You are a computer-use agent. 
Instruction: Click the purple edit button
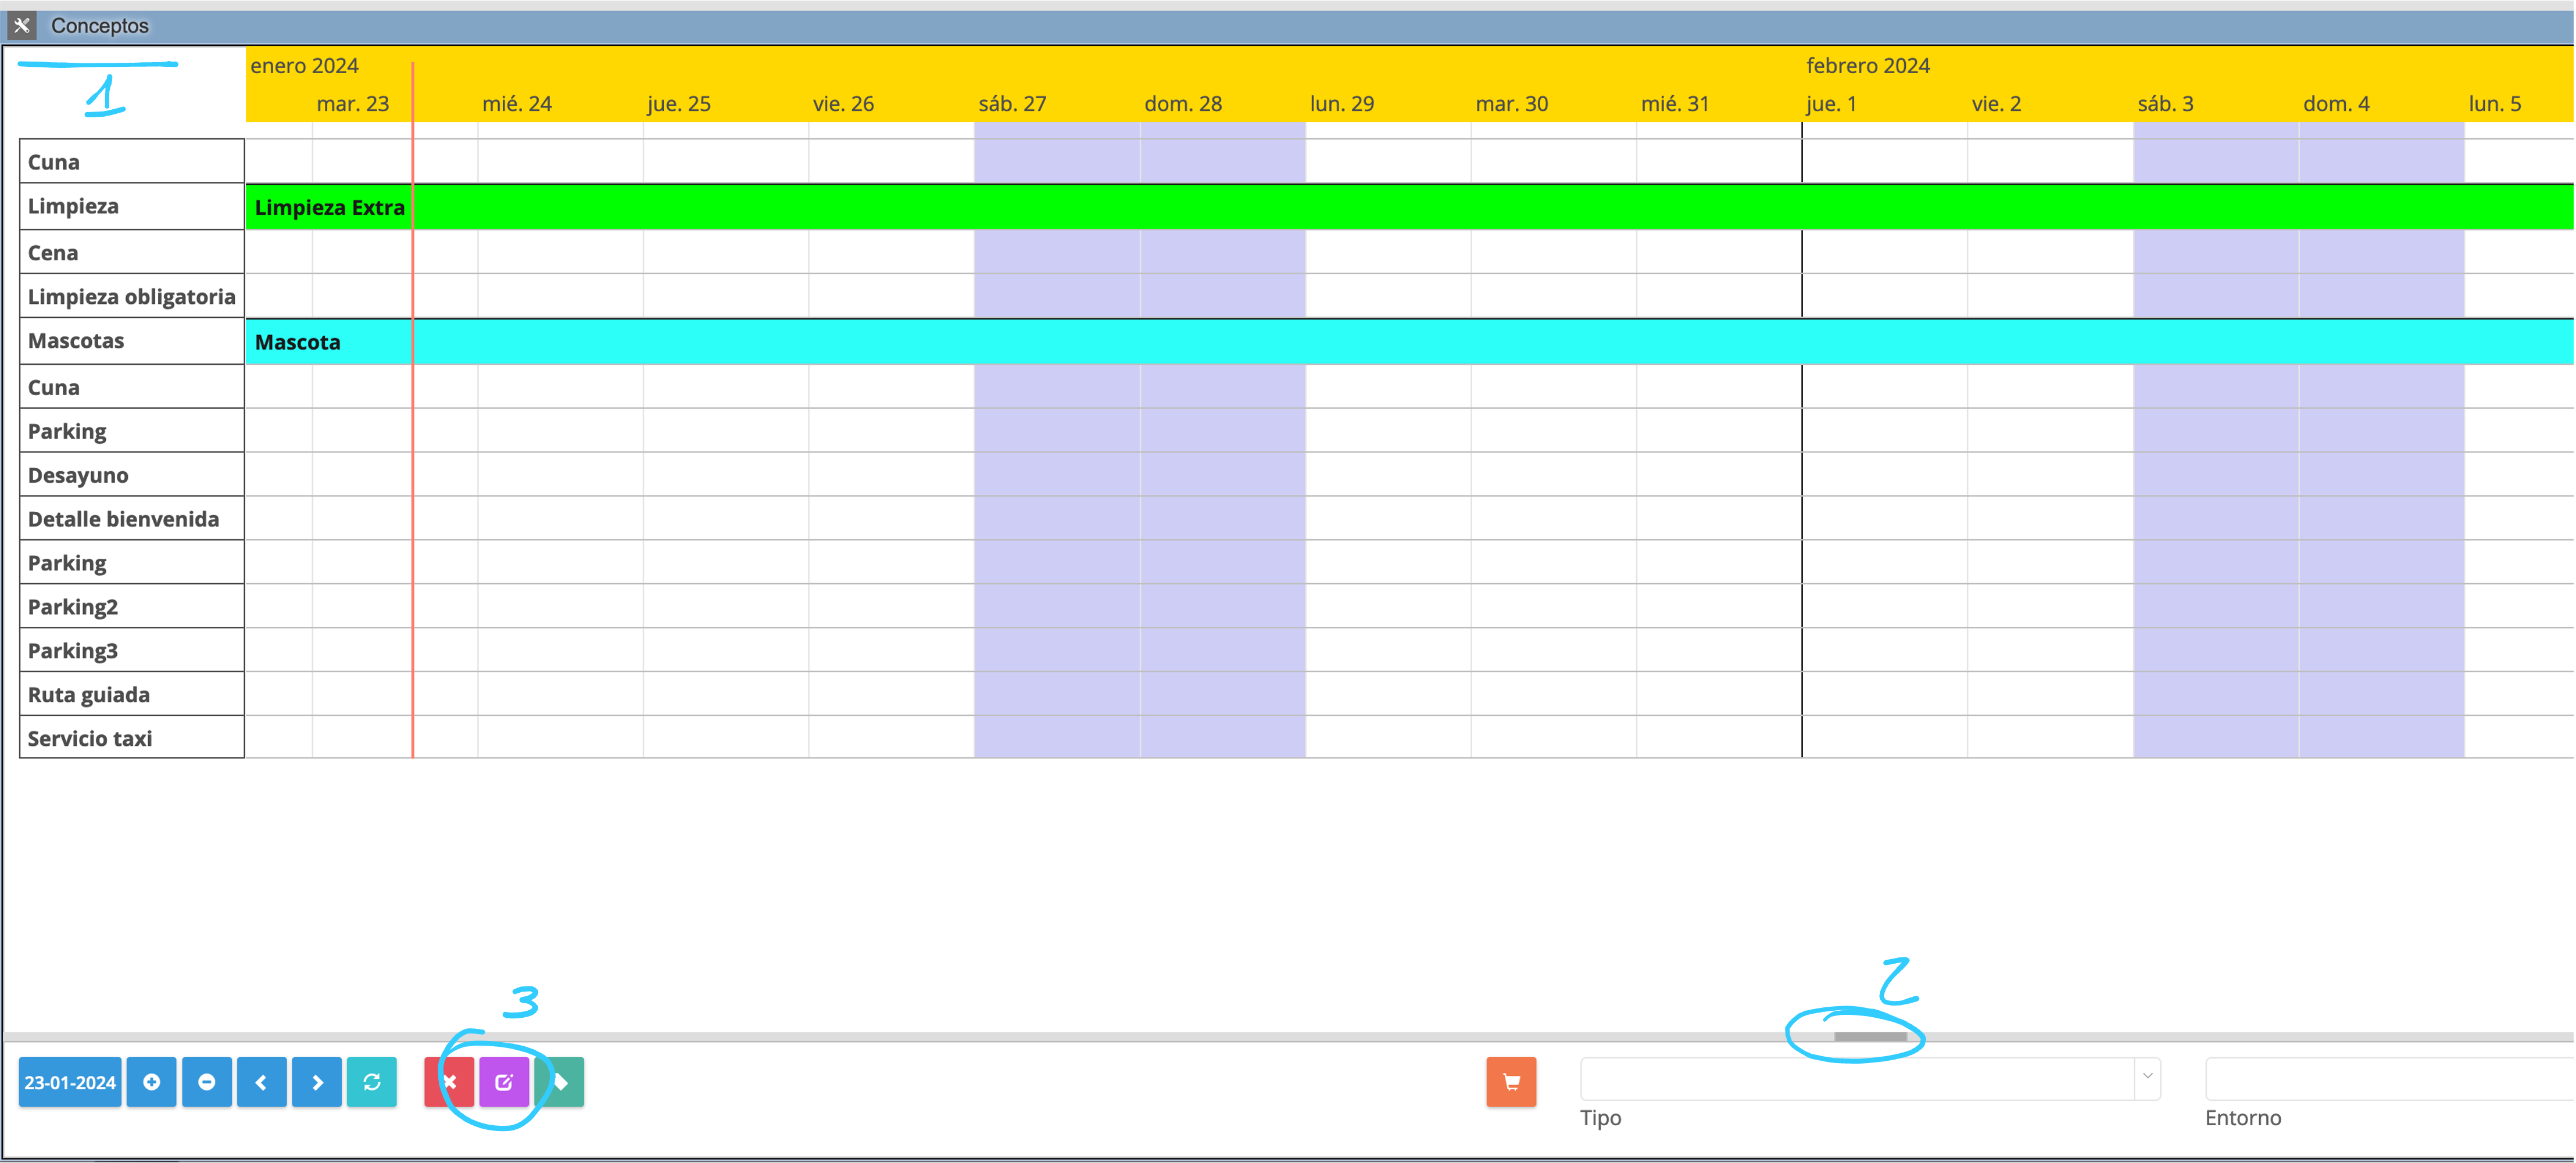504,1082
